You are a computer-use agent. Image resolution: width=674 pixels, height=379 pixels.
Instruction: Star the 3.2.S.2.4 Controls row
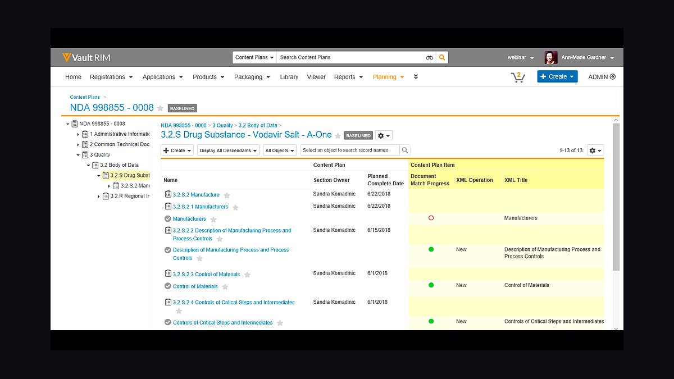(x=179, y=311)
